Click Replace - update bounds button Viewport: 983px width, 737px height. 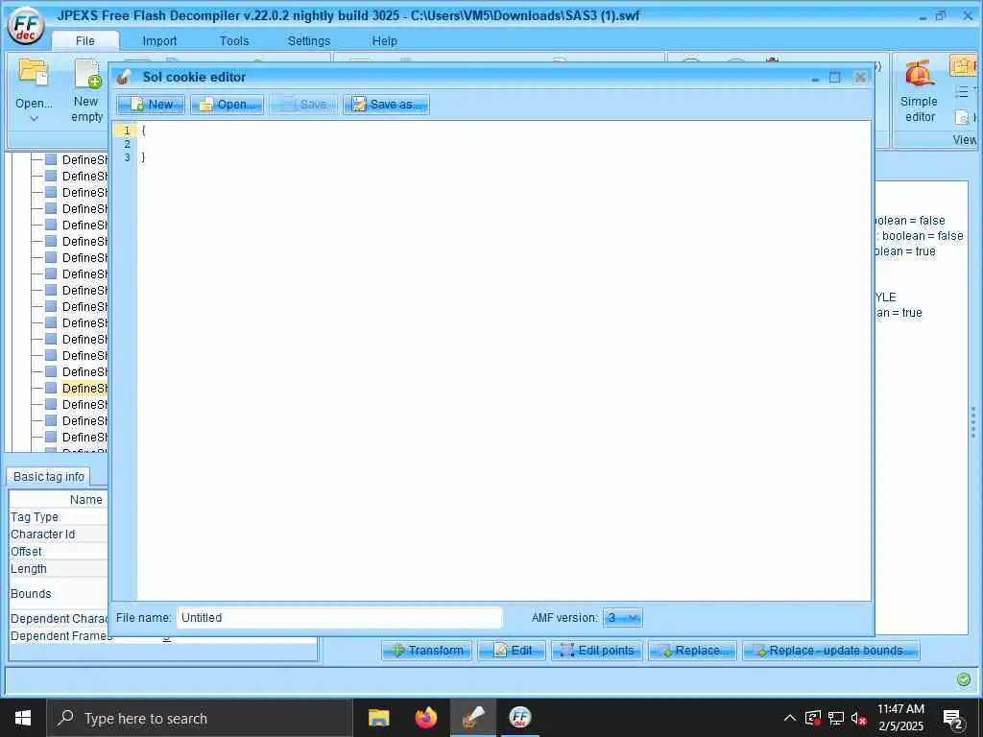pyautogui.click(x=830, y=651)
